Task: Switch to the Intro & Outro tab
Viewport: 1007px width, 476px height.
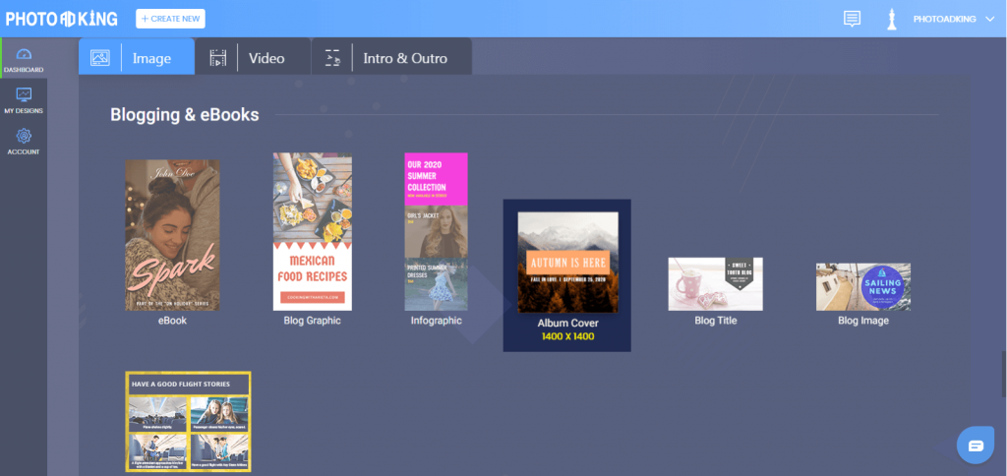Action: pos(391,56)
